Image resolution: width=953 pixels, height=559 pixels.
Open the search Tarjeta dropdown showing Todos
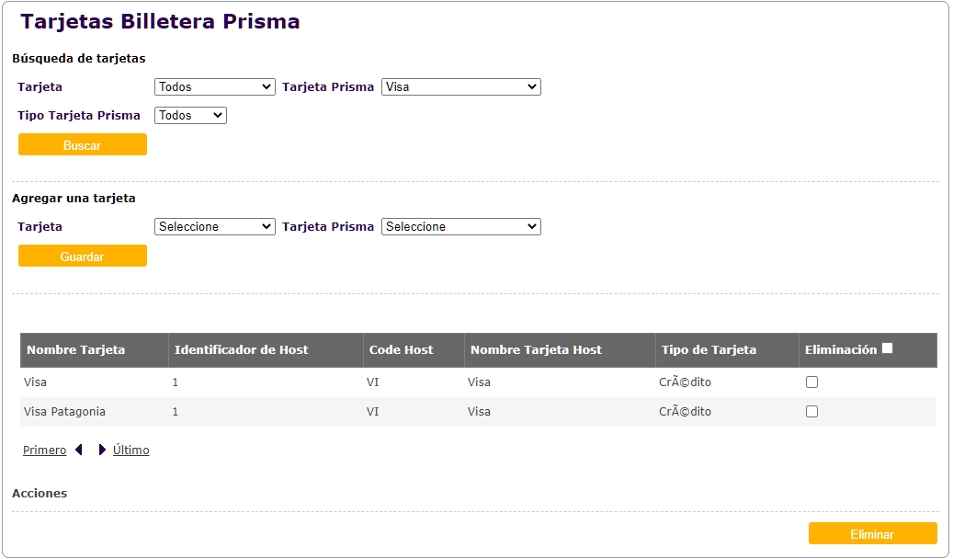[x=214, y=87]
